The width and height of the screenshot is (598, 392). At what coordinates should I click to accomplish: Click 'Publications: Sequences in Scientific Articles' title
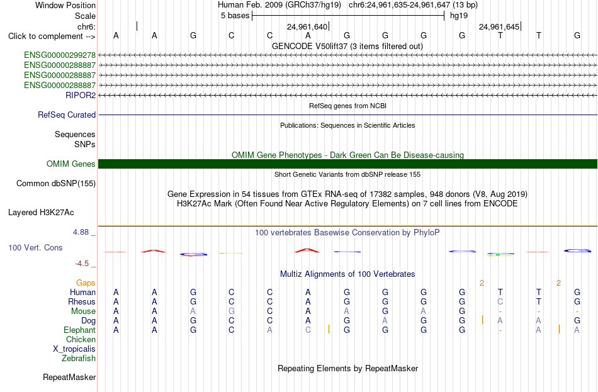pos(347,125)
